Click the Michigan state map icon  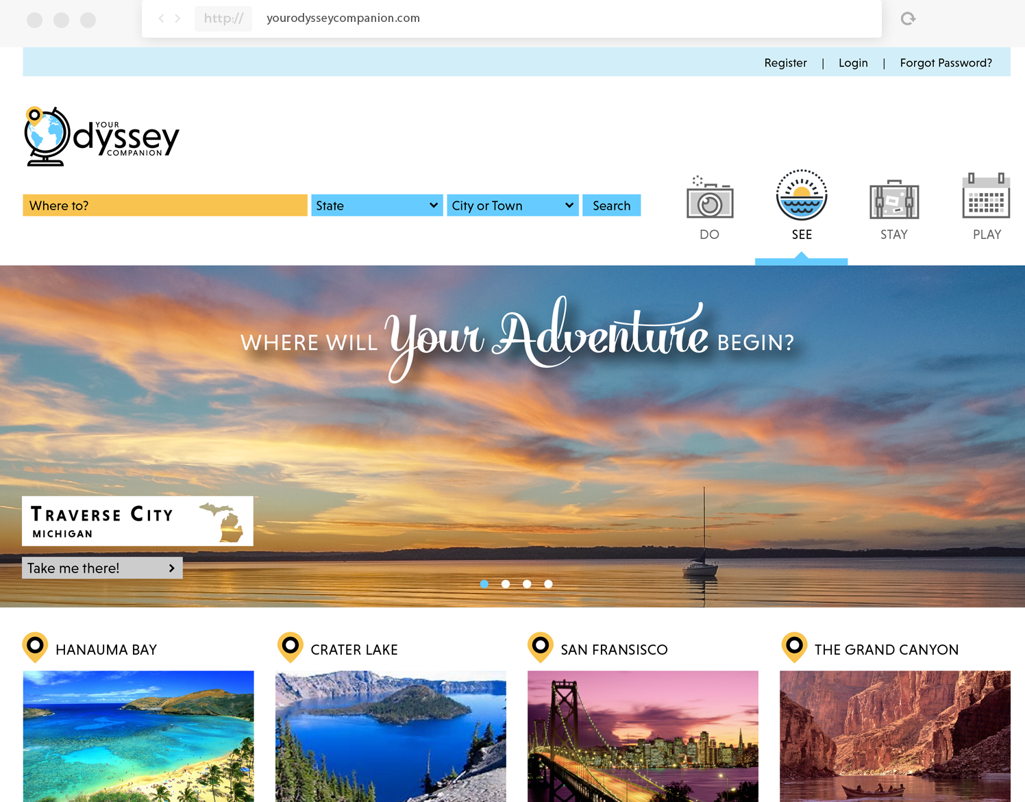tap(223, 522)
